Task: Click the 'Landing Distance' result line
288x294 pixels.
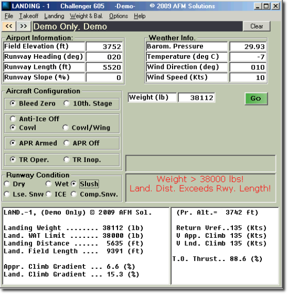Action: (73, 244)
